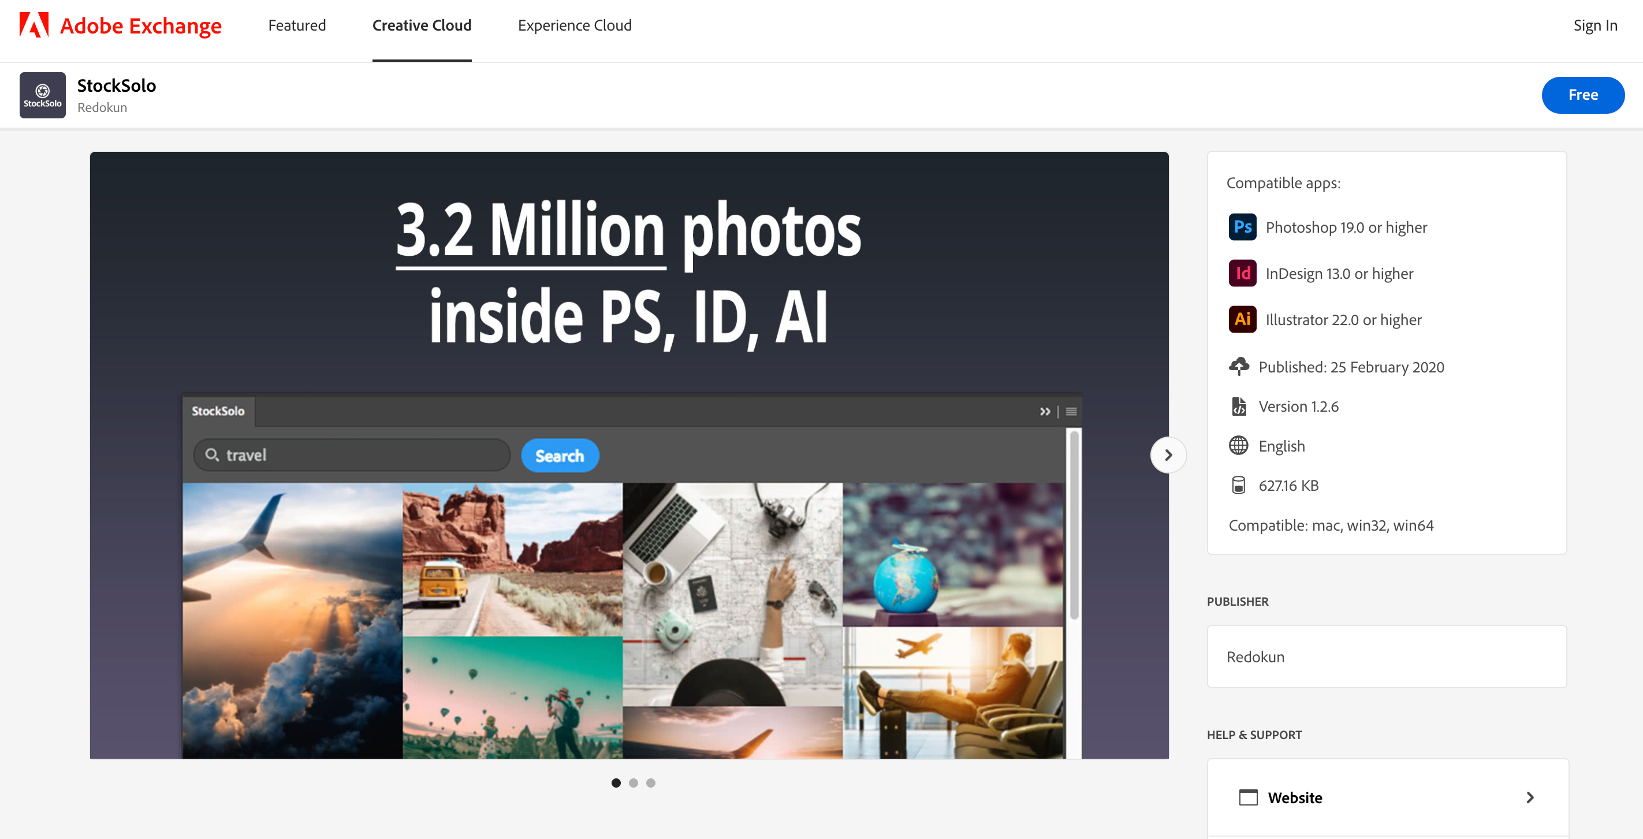
Task: Click Sign In at top right
Action: (x=1594, y=25)
